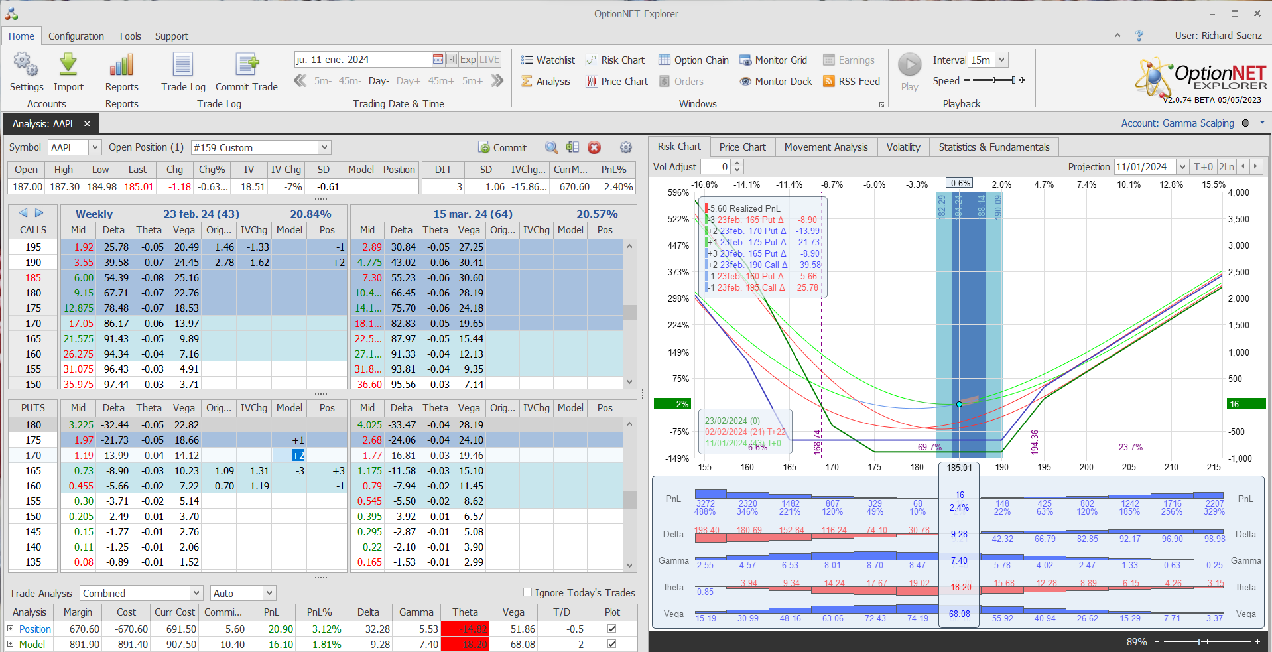Toggle the LIVE mode button
The image size is (1272, 652).
(489, 60)
